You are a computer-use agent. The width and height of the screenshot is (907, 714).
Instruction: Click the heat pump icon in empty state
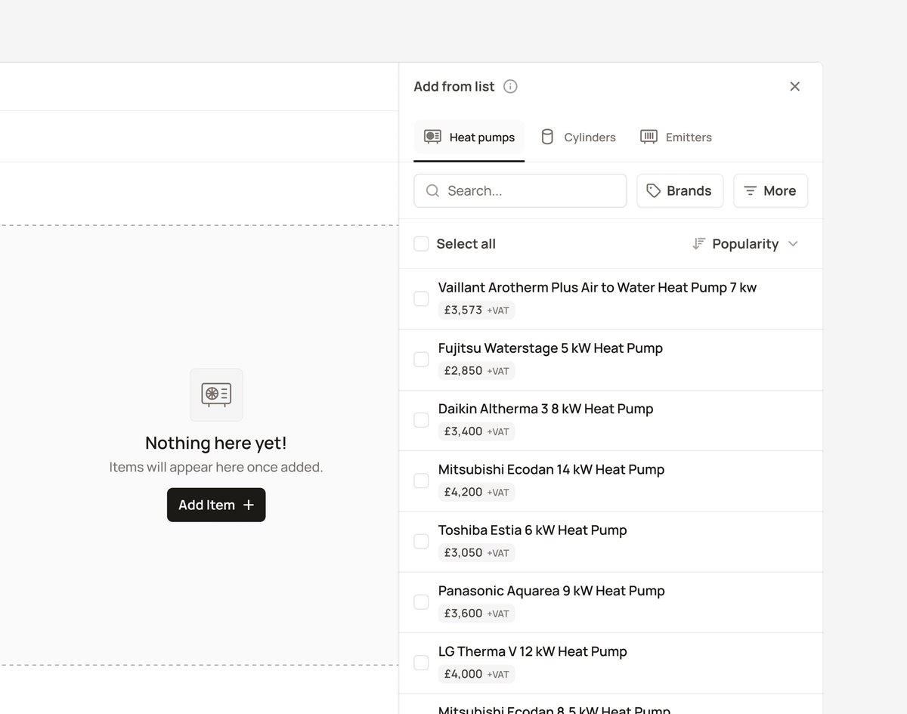point(216,394)
